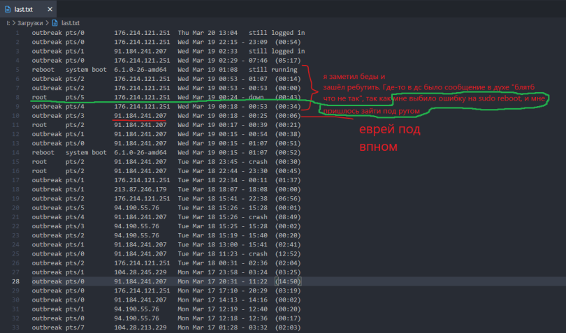Click kernel "6.1.0-26-amd64" on line 5

pos(140,70)
